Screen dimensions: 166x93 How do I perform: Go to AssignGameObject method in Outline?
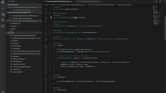(27, 38)
